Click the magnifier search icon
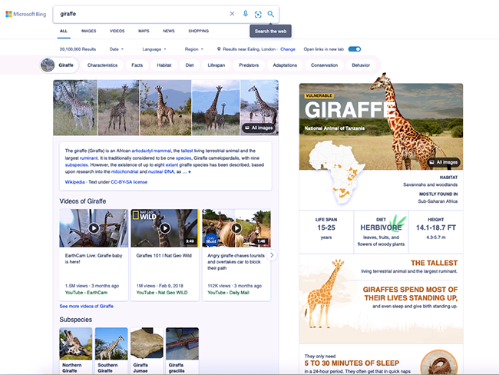 pos(270,14)
